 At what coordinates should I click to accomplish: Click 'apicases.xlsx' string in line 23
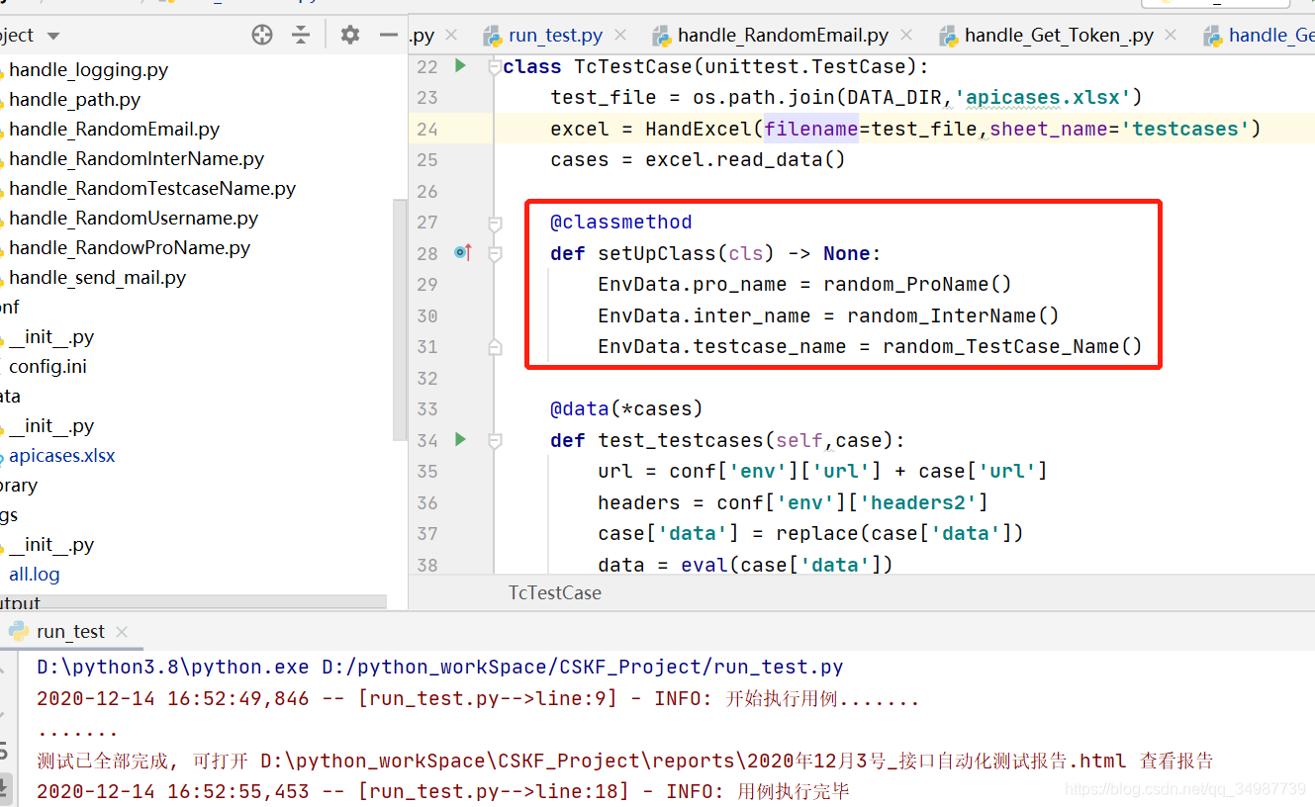click(x=1043, y=98)
